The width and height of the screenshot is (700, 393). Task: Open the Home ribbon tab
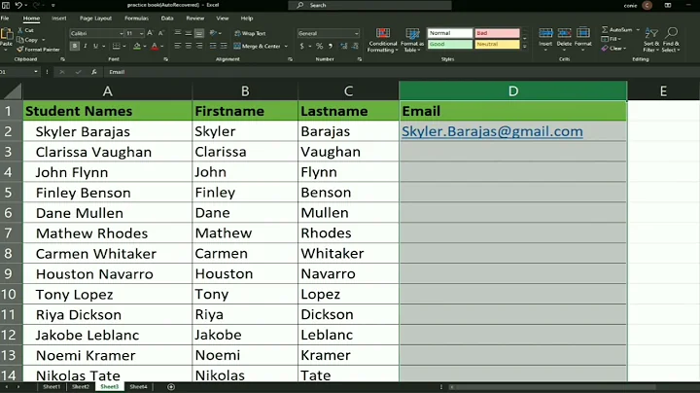31,18
